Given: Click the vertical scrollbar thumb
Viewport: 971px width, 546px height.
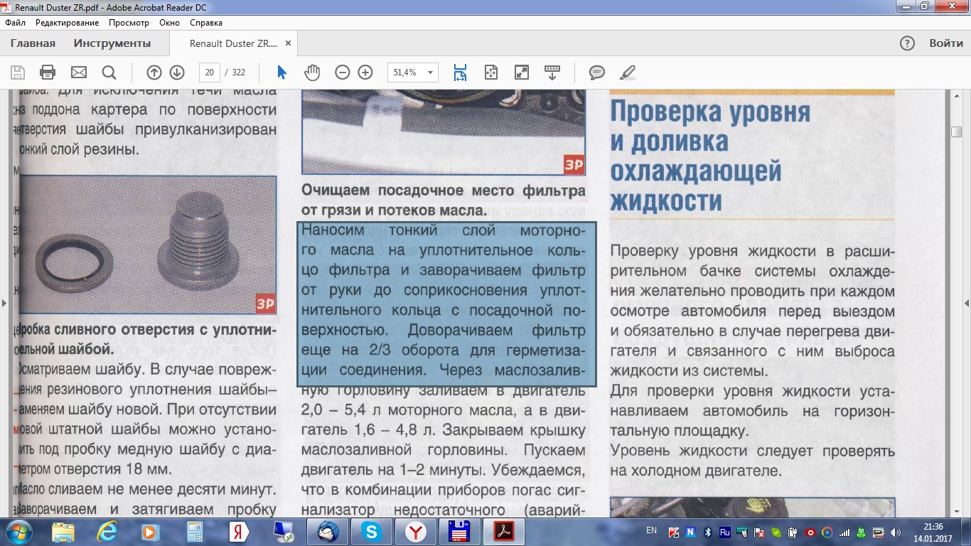Looking at the screenshot, I should pyautogui.click(x=957, y=132).
